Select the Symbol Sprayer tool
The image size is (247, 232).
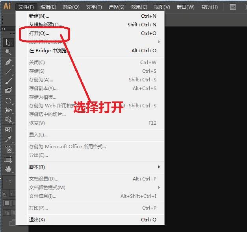pyautogui.click(x=8, y=149)
